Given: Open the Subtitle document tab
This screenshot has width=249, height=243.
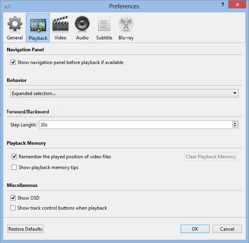Looking at the screenshot, I should pyautogui.click(x=104, y=28).
